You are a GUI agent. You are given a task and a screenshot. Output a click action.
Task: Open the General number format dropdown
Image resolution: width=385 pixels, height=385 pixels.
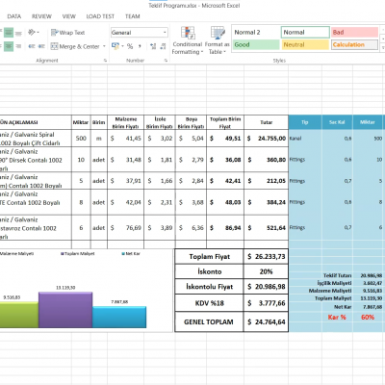point(140,33)
